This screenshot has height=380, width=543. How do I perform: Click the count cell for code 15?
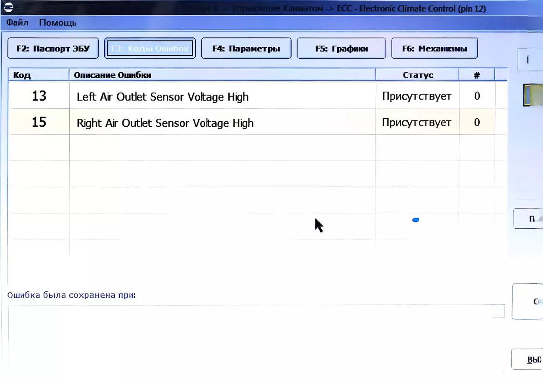click(477, 122)
